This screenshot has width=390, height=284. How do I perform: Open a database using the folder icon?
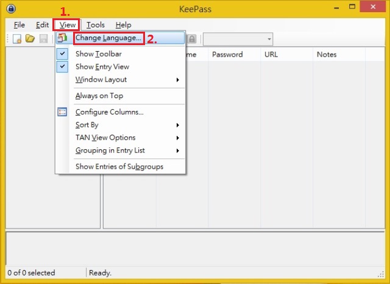pos(30,38)
